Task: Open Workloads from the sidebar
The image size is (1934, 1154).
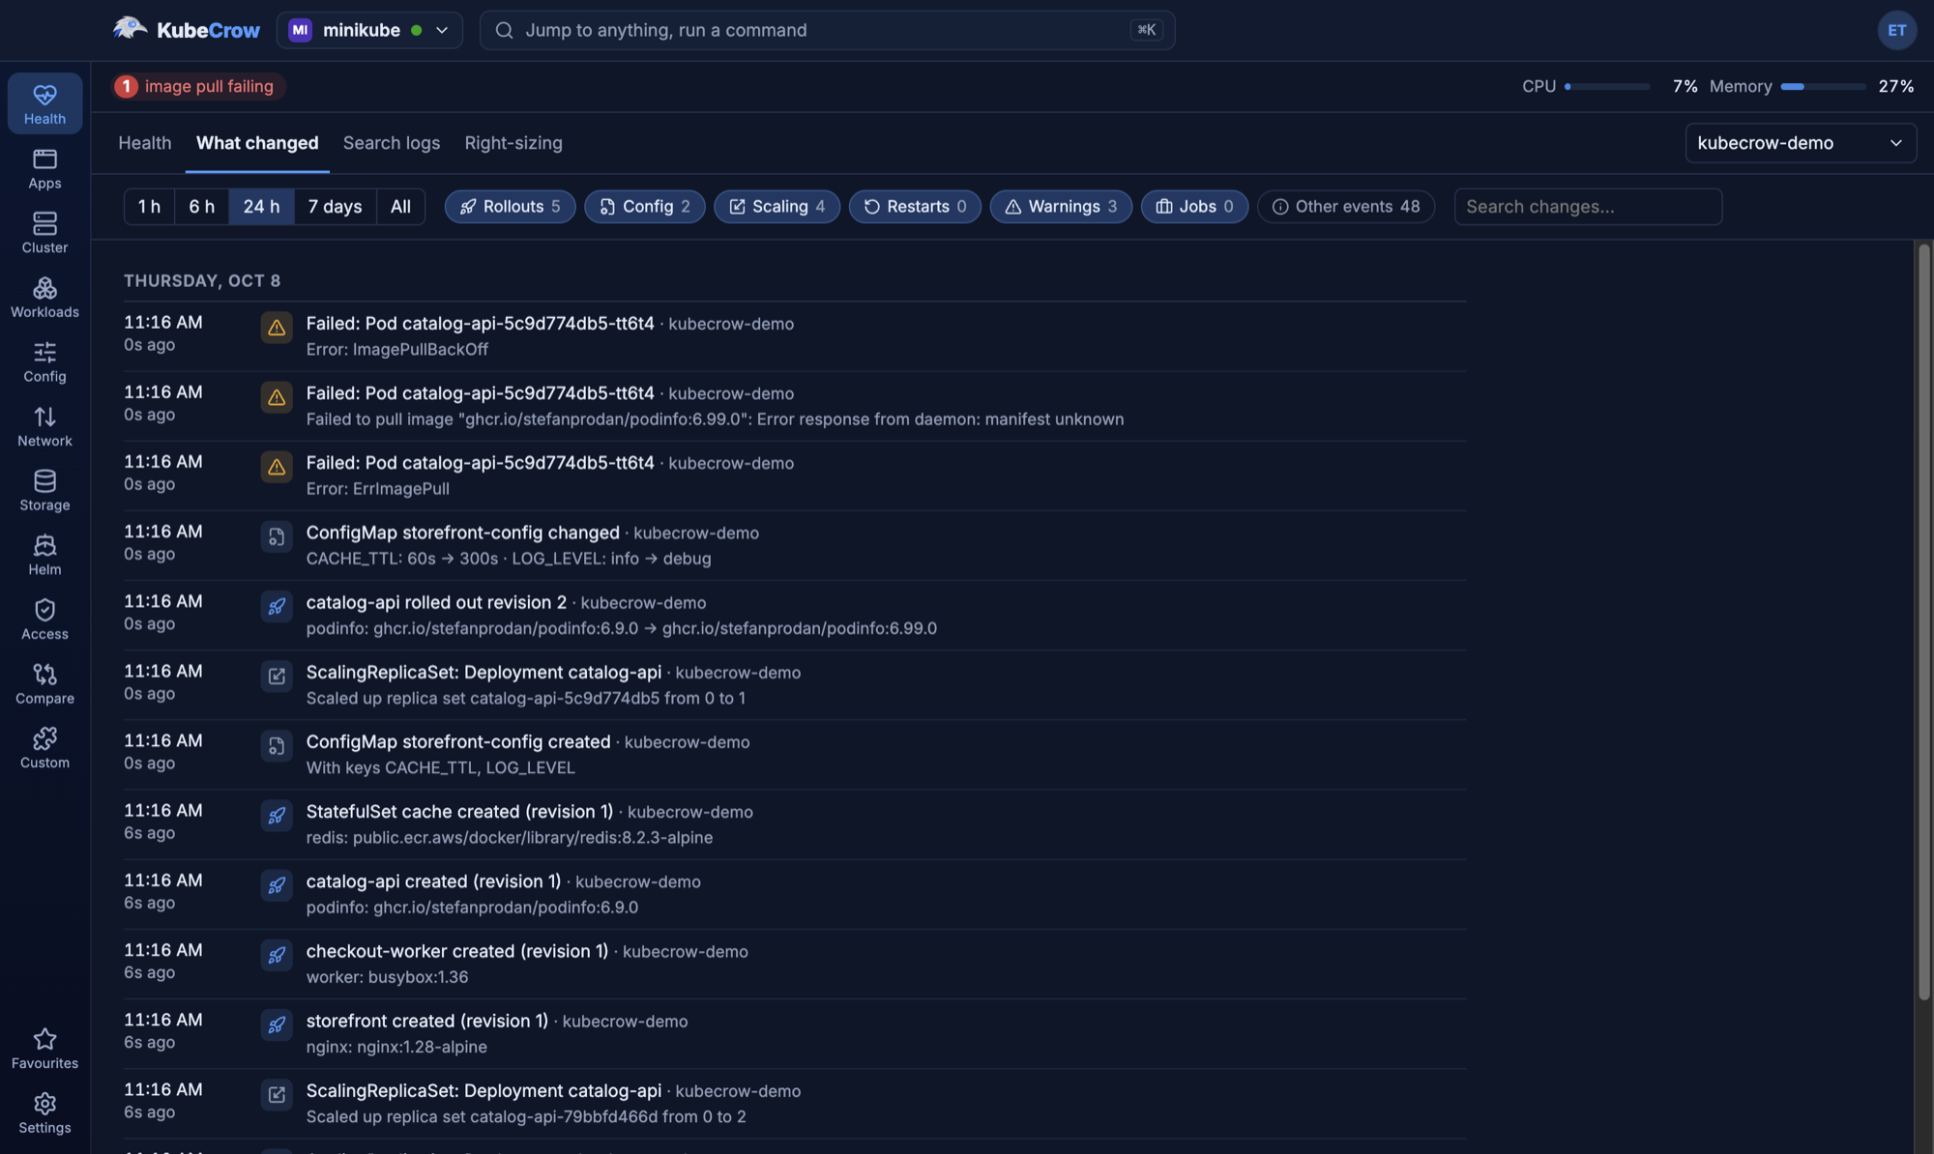Action: tap(44, 297)
